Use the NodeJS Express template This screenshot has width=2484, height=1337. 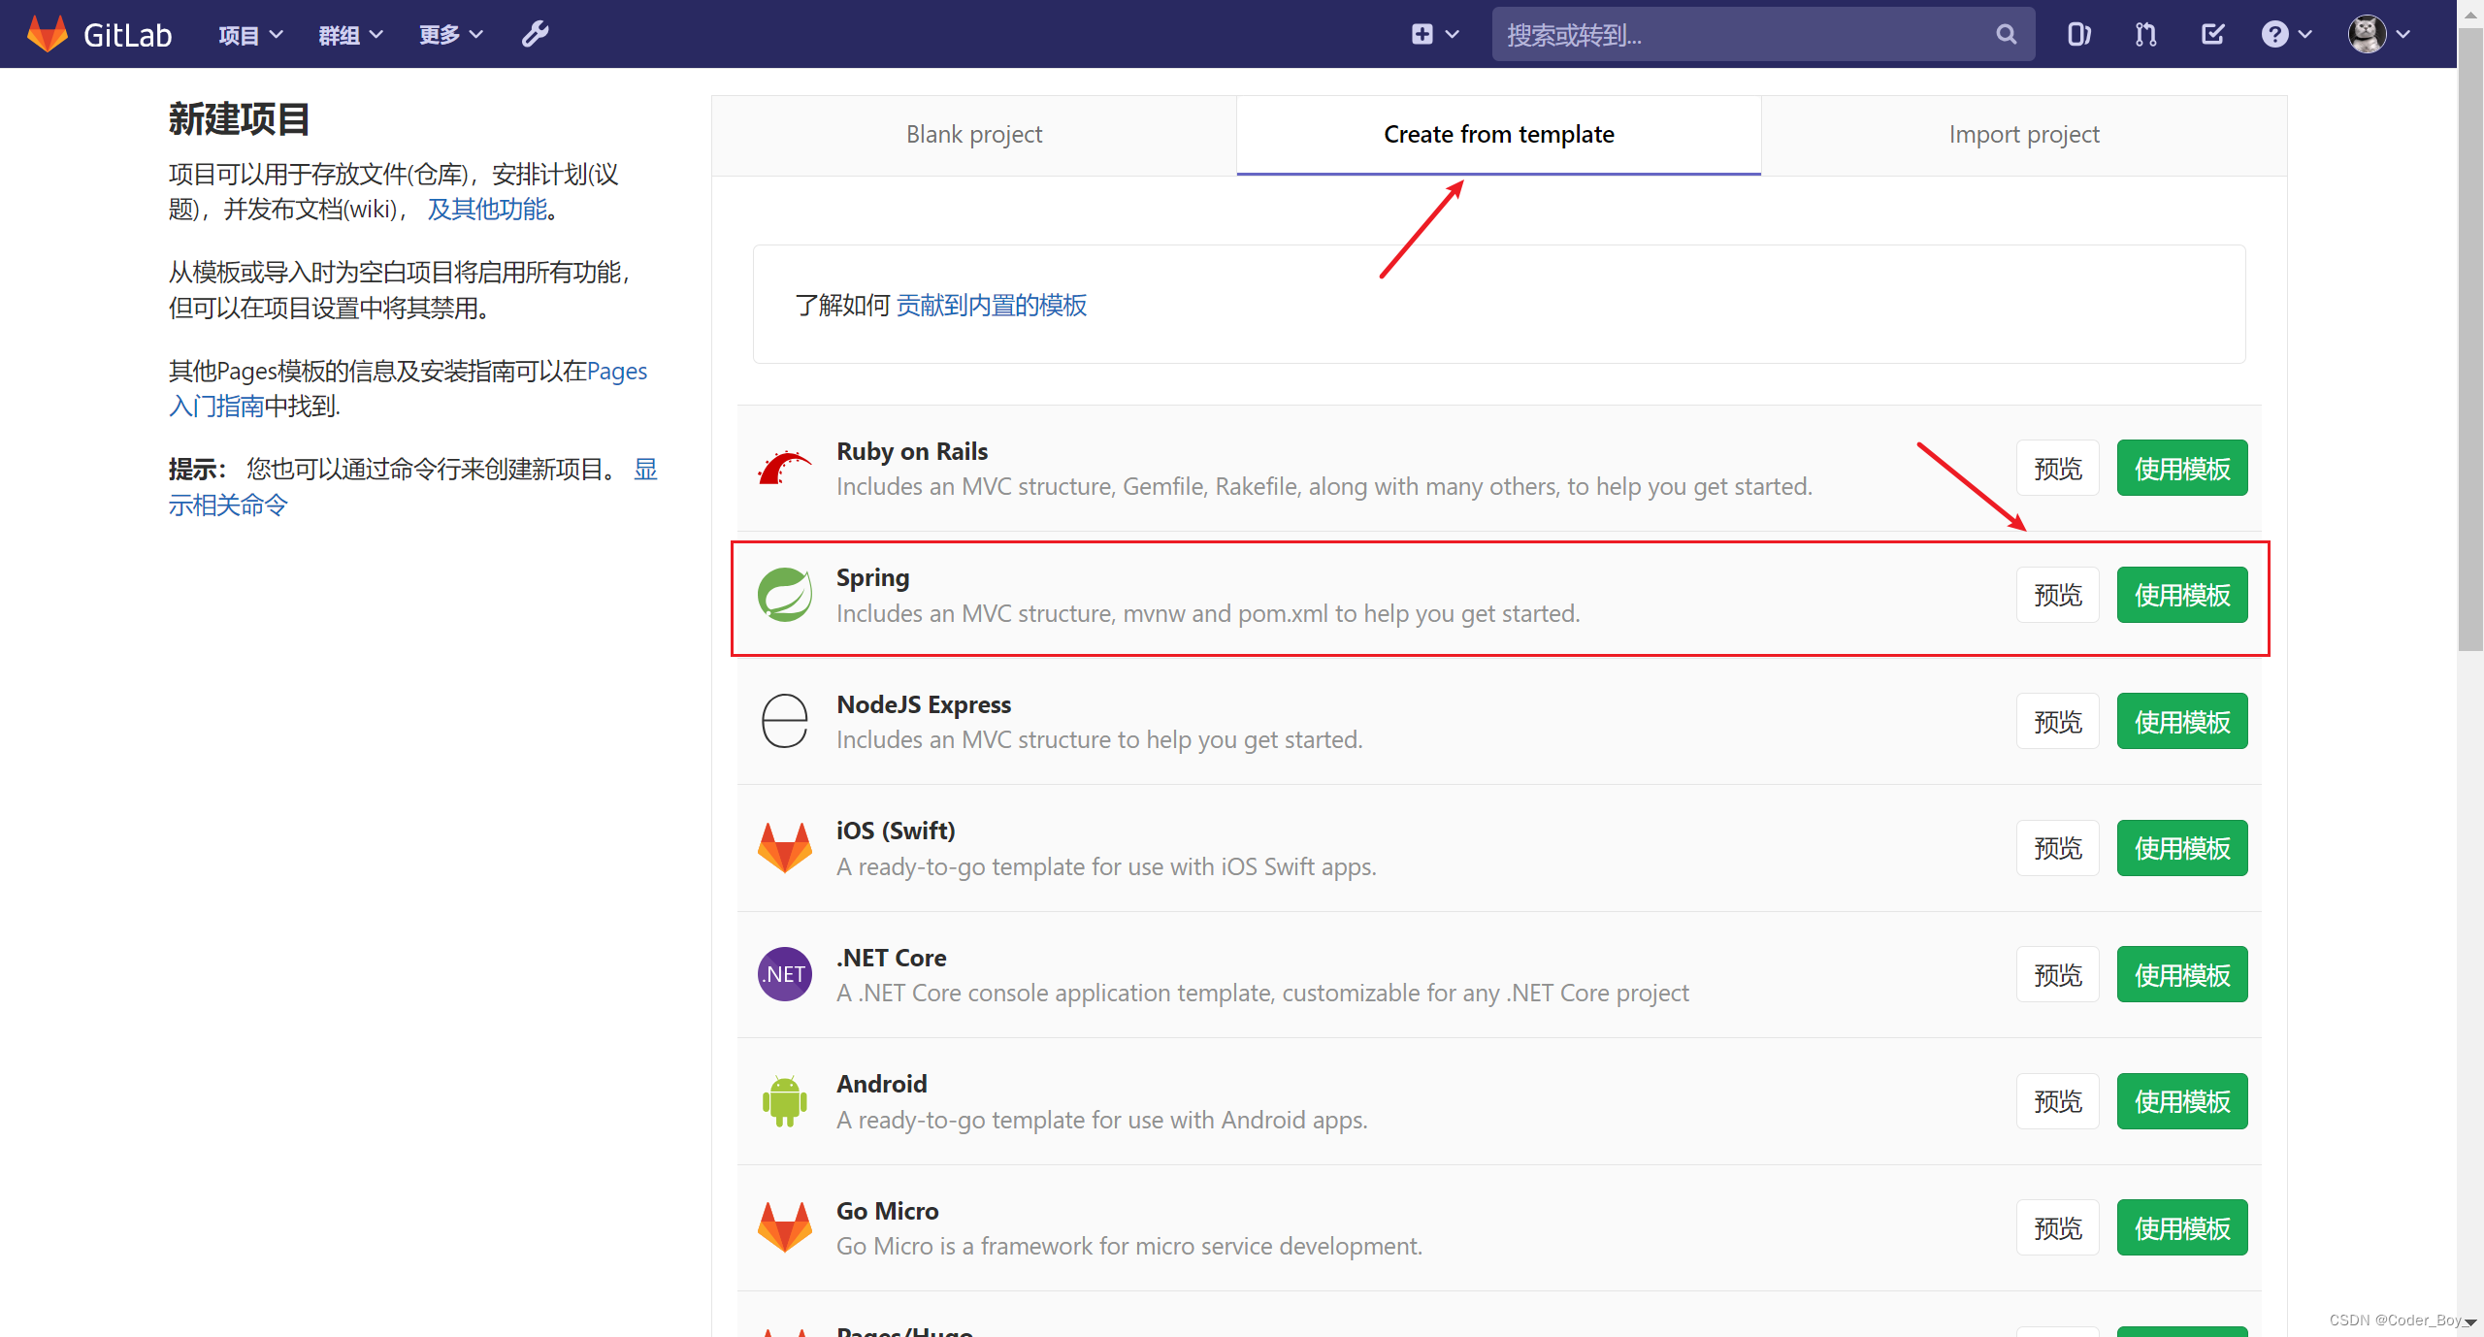coord(2181,722)
